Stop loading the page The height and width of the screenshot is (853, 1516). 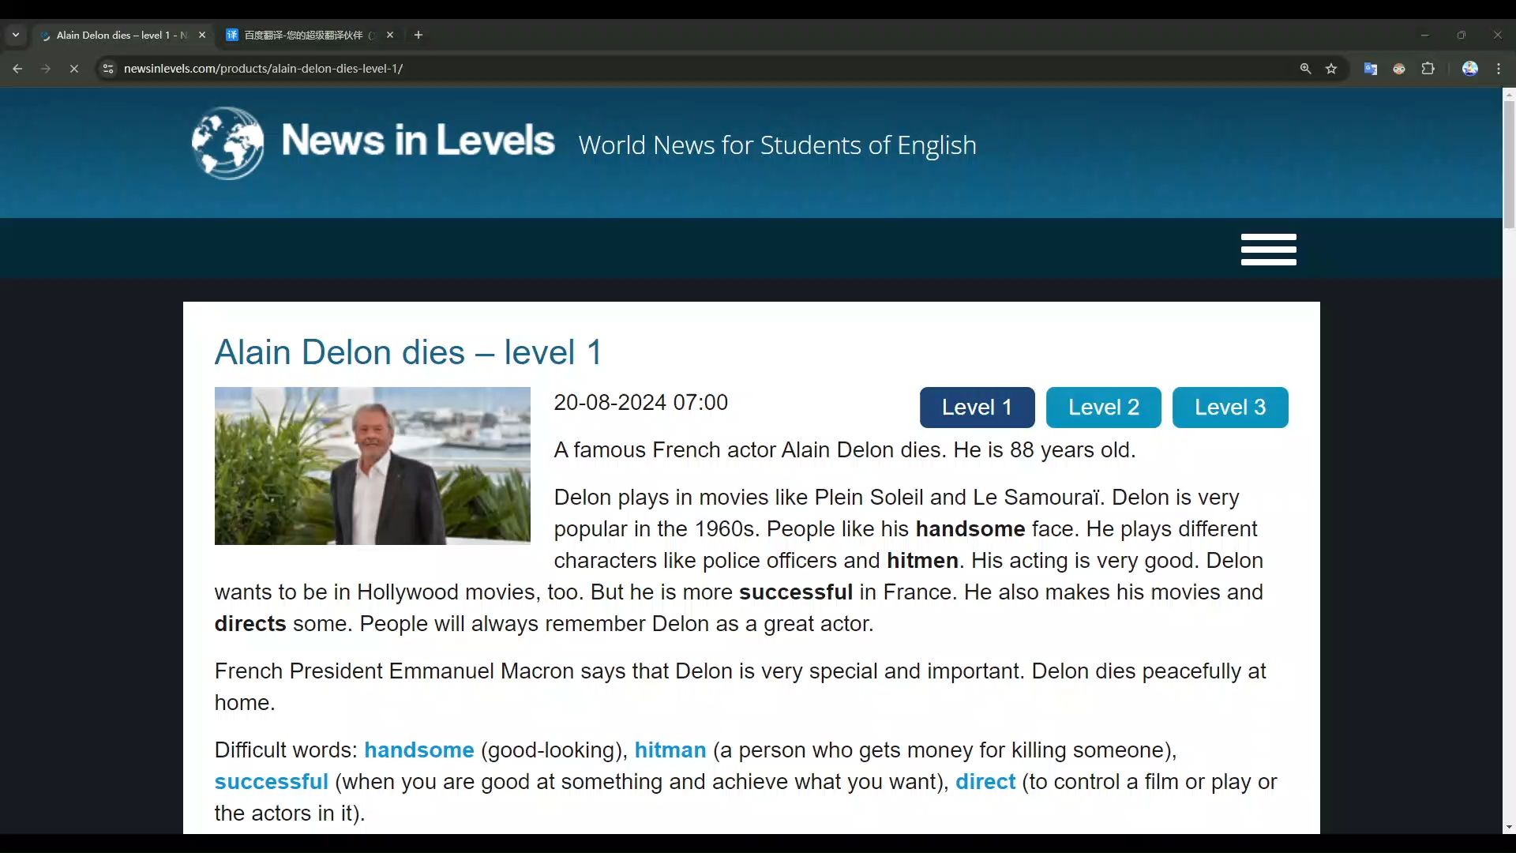[x=74, y=69]
